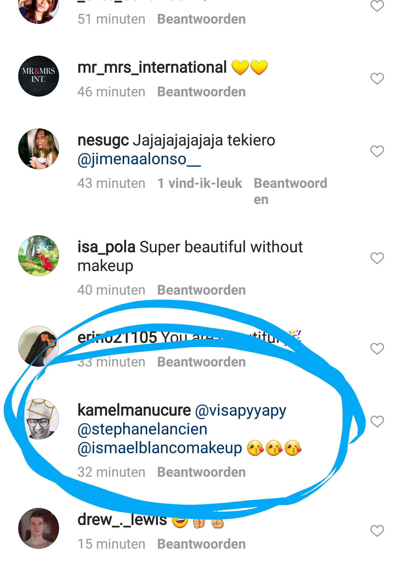Open mr_mrs_international profile picture

(39, 76)
